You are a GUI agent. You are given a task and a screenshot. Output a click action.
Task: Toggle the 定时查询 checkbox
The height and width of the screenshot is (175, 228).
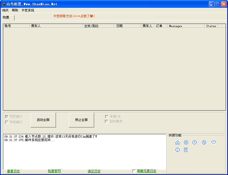tap(107, 121)
